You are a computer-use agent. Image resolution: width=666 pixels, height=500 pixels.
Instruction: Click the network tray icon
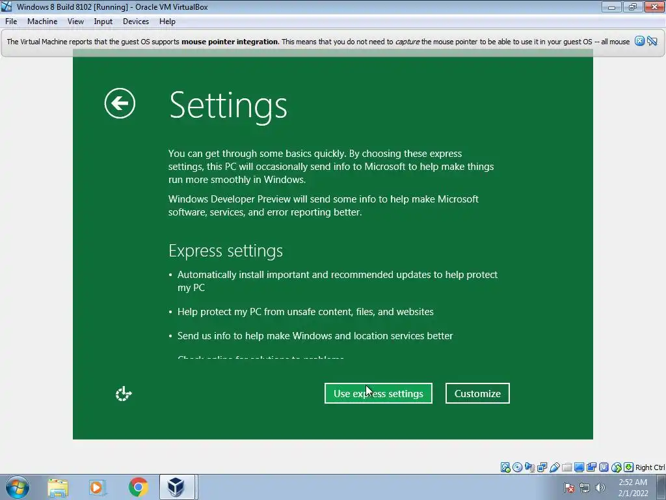click(x=585, y=488)
